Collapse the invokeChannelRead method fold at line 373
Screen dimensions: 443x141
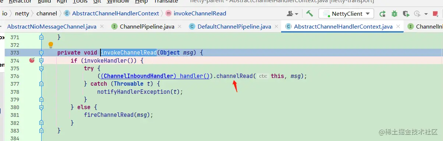(x=41, y=53)
